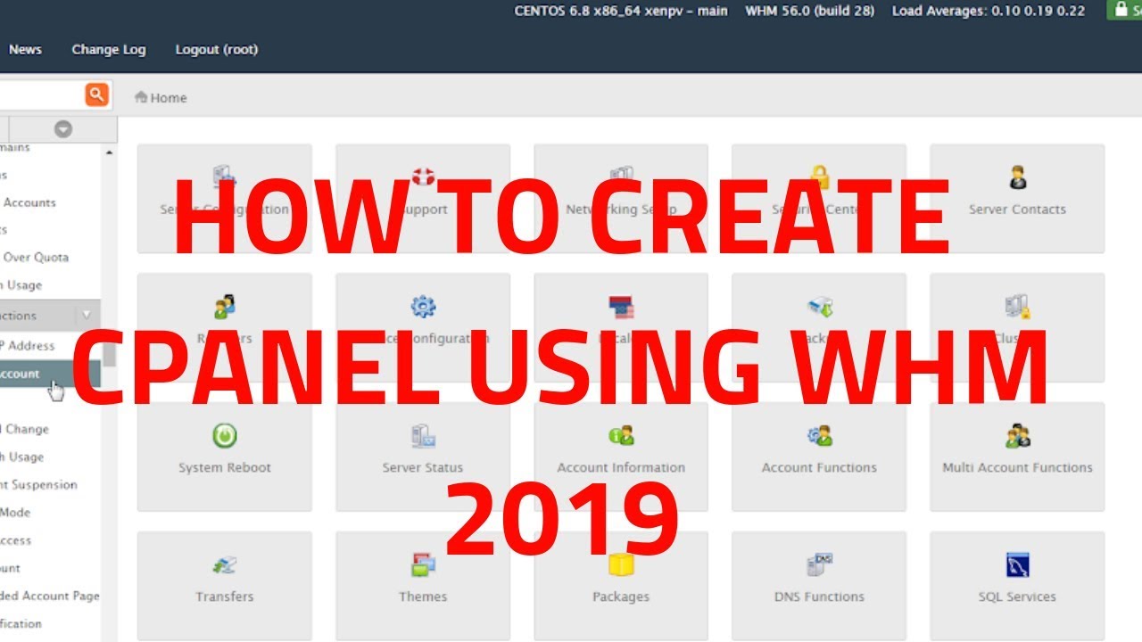The height and width of the screenshot is (642, 1142).
Task: Select the highlighted Account sidebar item
Action: (x=50, y=374)
